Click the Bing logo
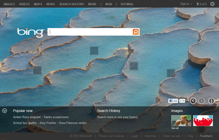 [30, 33]
